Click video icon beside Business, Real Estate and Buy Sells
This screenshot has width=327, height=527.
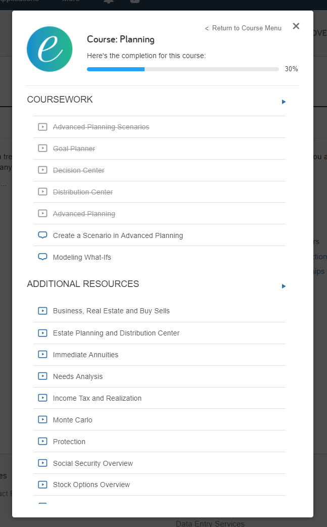pyautogui.click(x=42, y=311)
